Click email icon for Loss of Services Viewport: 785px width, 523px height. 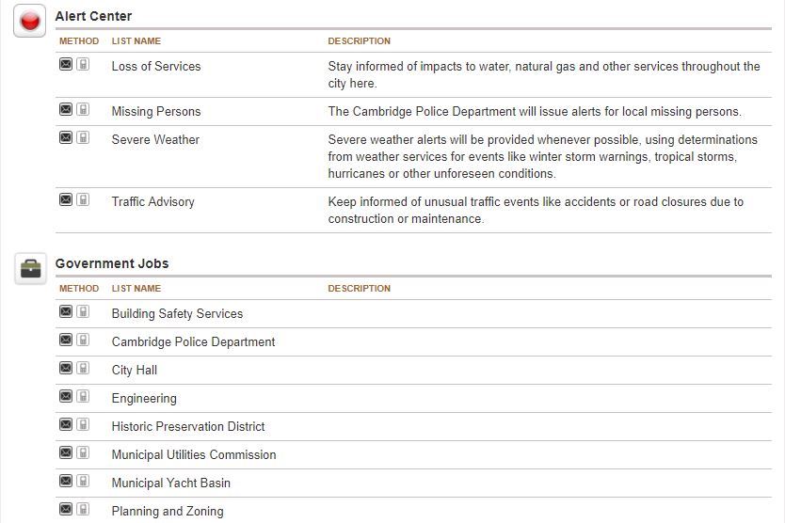[x=66, y=64]
